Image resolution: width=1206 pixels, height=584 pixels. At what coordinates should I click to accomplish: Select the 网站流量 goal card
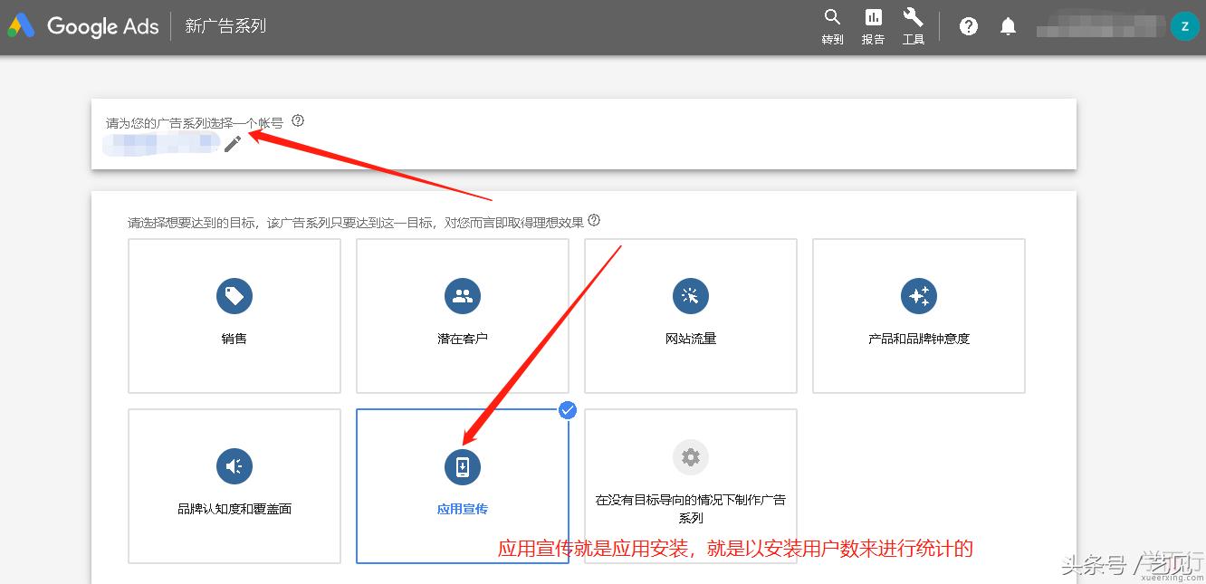[691, 316]
